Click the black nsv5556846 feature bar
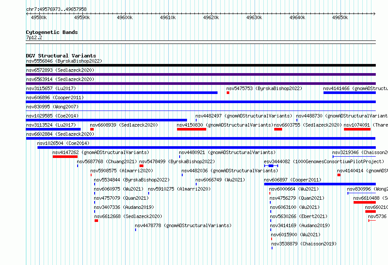388x265 pixels. (x=201, y=65)
